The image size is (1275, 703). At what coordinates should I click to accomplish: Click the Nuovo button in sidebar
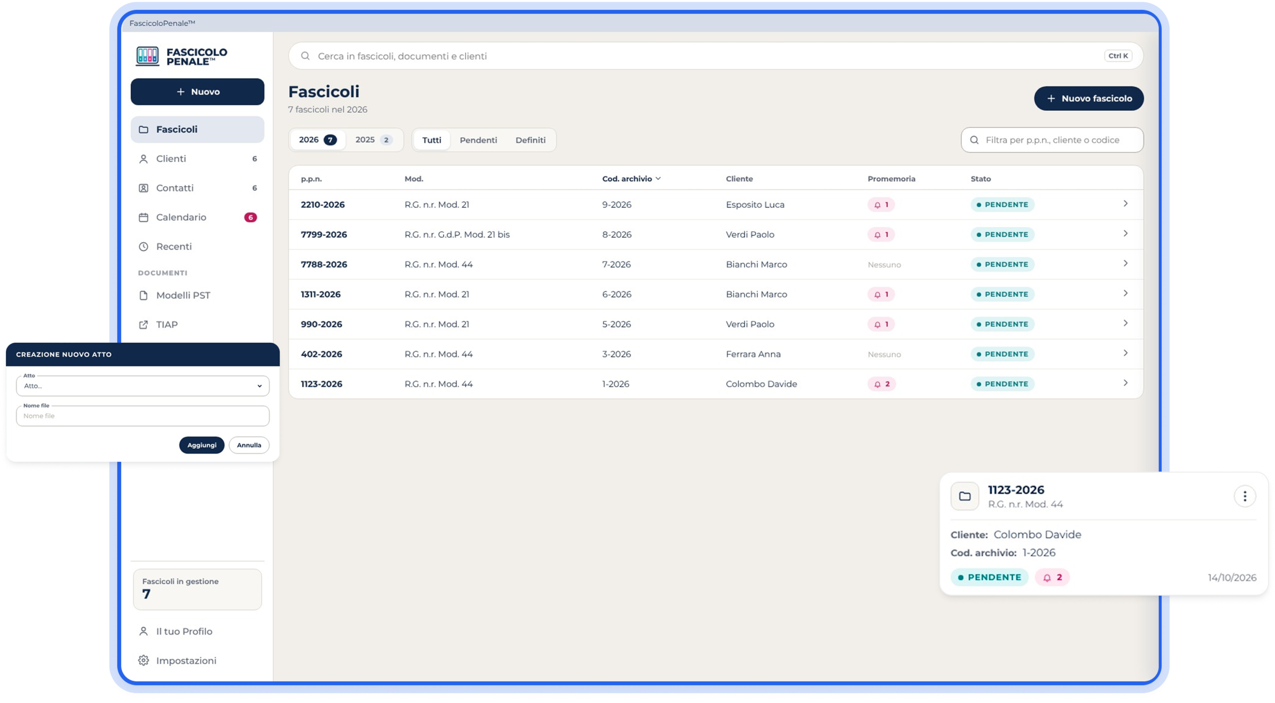198,92
